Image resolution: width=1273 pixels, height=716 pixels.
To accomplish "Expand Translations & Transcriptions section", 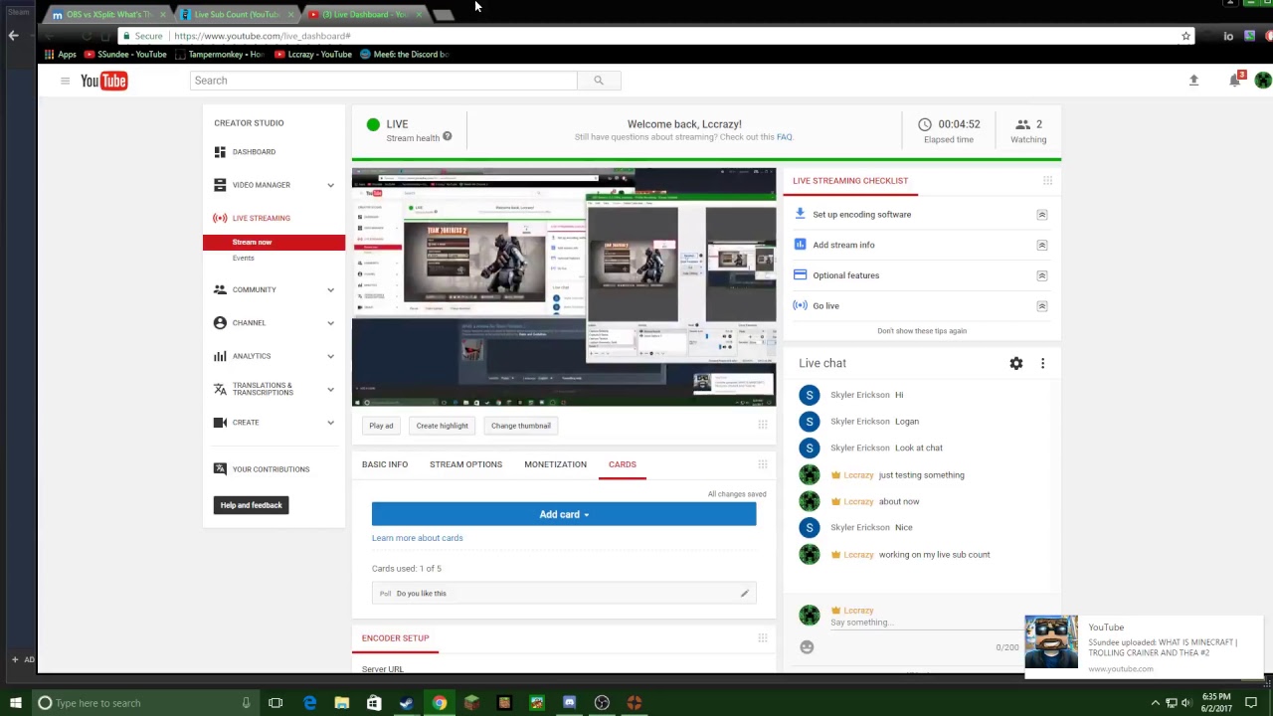I will point(330,389).
